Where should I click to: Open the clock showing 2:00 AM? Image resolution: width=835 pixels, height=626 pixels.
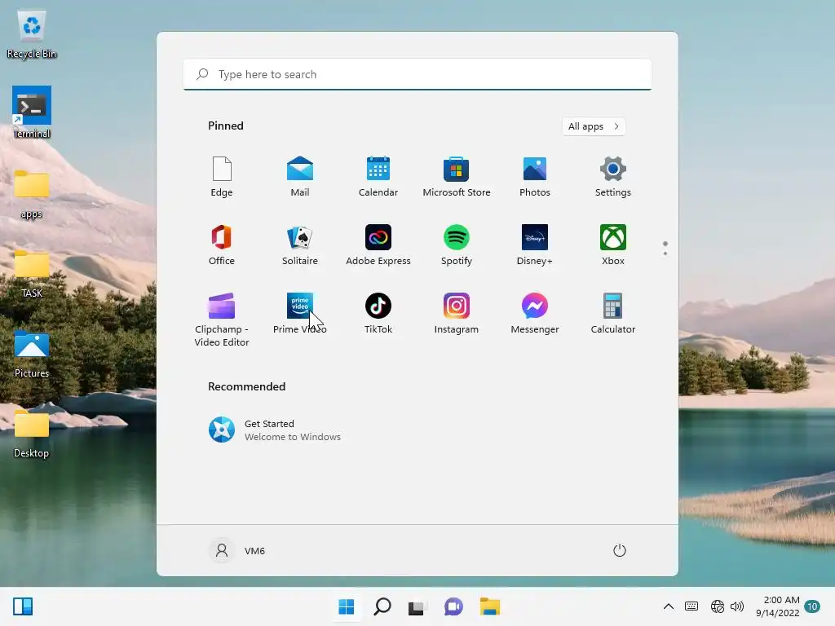point(777,606)
